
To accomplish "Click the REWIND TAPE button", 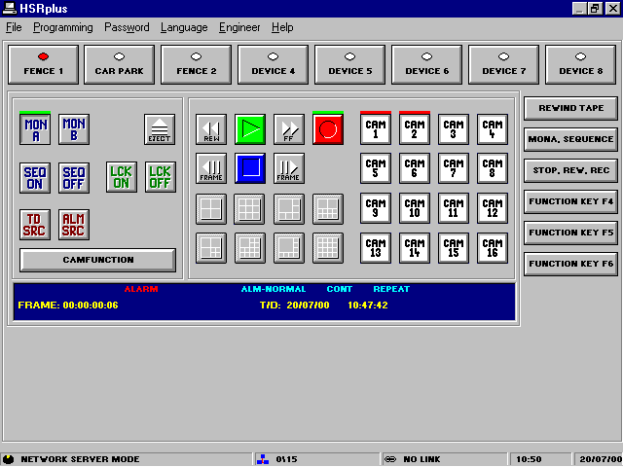I will 569,108.
